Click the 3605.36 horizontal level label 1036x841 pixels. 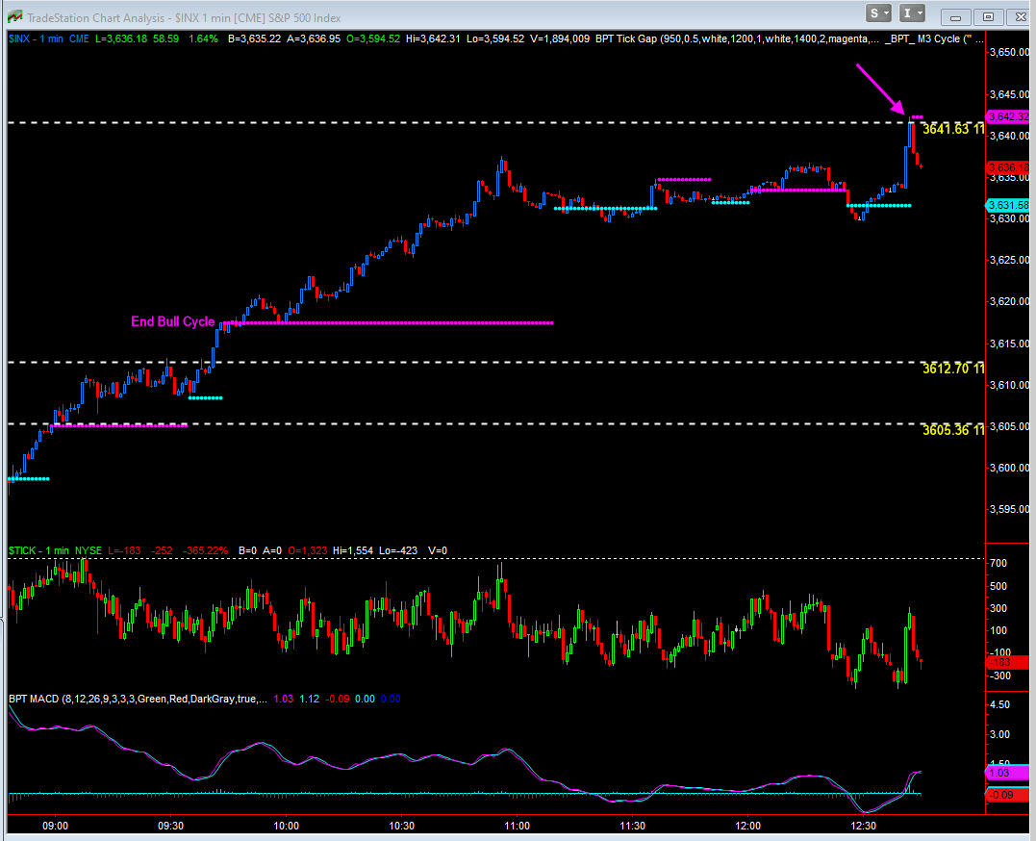952,430
